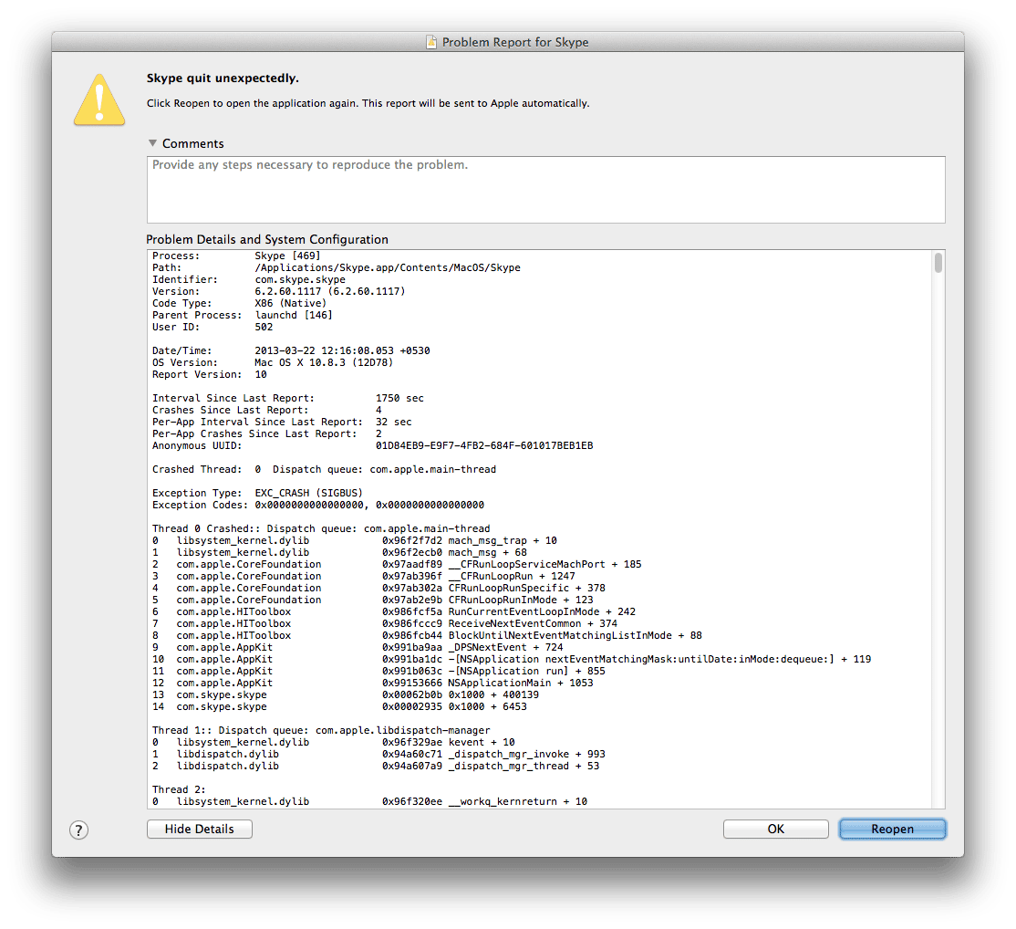Click the 'Per-App Interval Since Last Report' line
The width and height of the screenshot is (1016, 929).
coord(282,422)
